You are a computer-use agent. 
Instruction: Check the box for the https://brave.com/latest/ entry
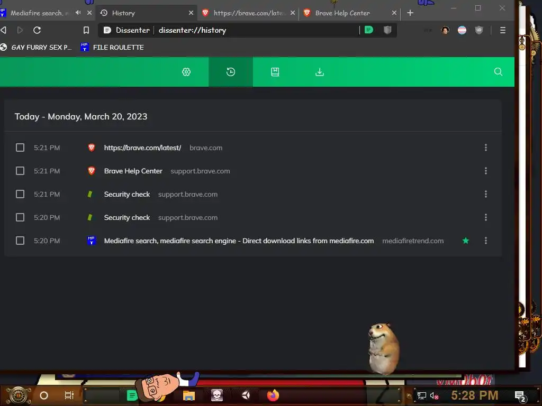tap(20, 148)
